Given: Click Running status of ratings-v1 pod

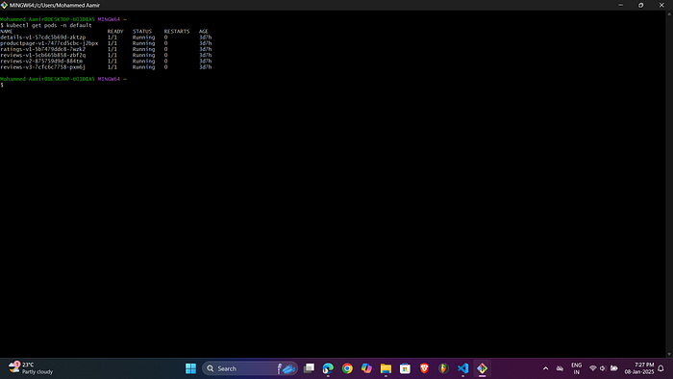Looking at the screenshot, I should point(144,49).
